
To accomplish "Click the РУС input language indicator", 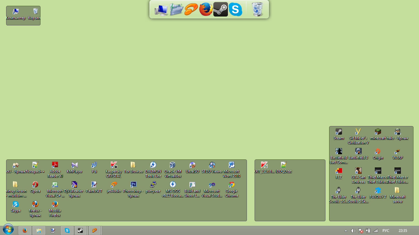I will pyautogui.click(x=386, y=231).
